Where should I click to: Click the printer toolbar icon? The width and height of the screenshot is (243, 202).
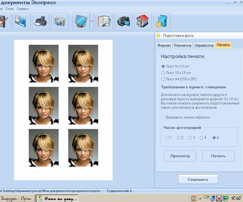[x=41, y=21]
